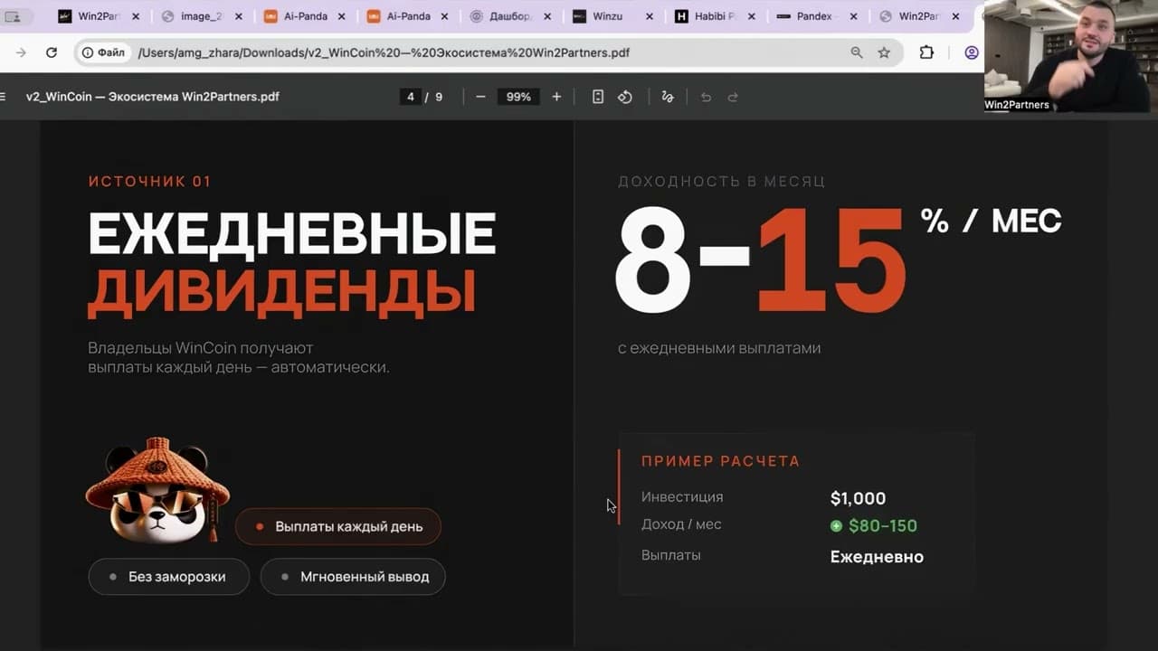Viewport: 1158px width, 651px height.
Task: Switch to the Winzu tab
Action: 613,16
